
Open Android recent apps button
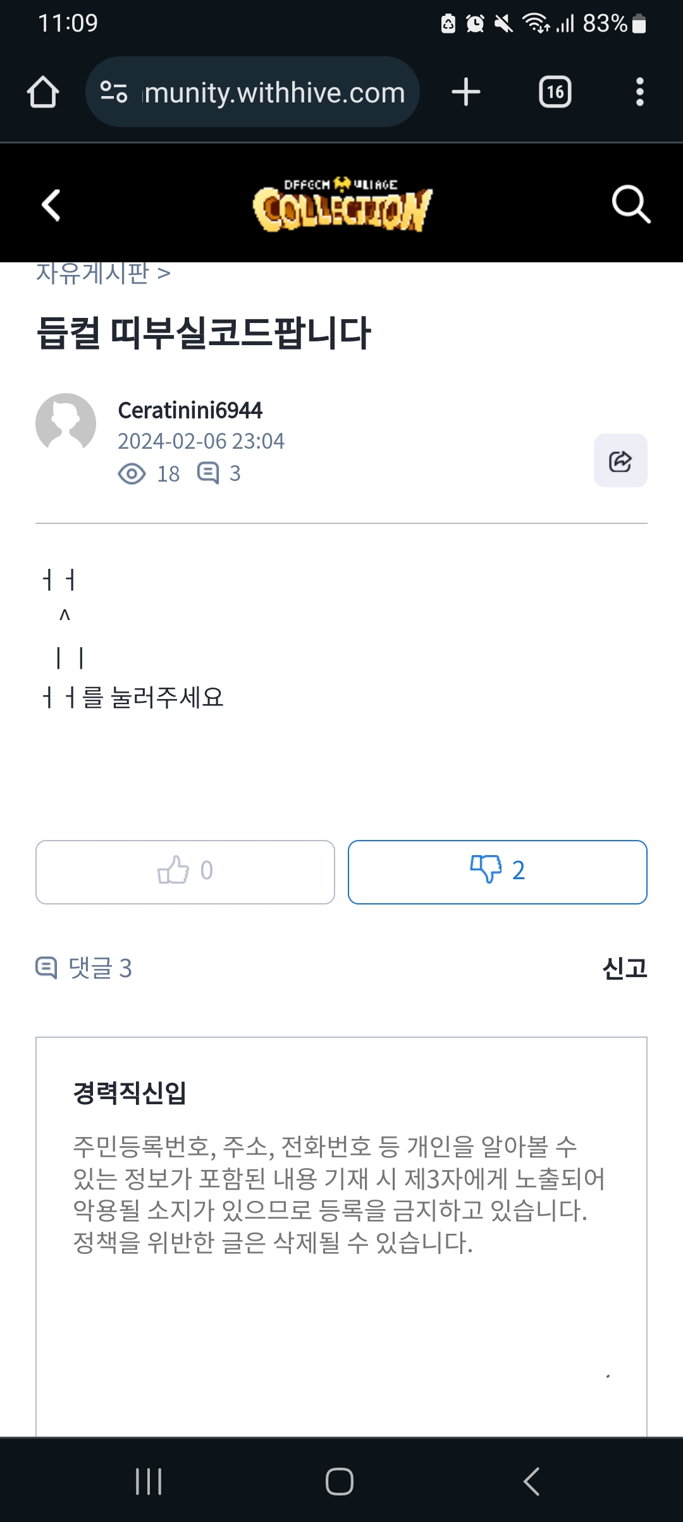[x=149, y=1481]
